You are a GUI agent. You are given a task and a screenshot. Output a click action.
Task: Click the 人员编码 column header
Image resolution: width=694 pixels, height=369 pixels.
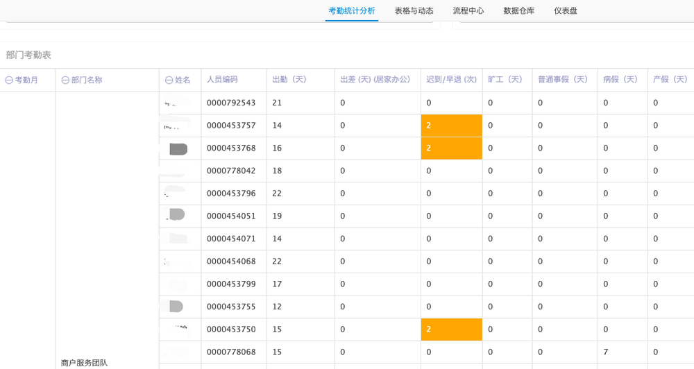(222, 80)
